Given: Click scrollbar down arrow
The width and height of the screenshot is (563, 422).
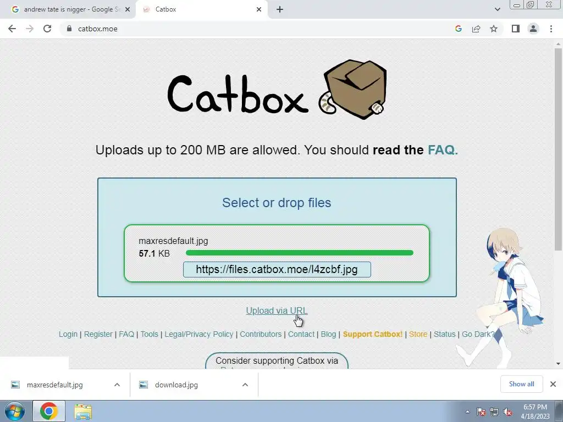Looking at the screenshot, I should [x=558, y=364].
